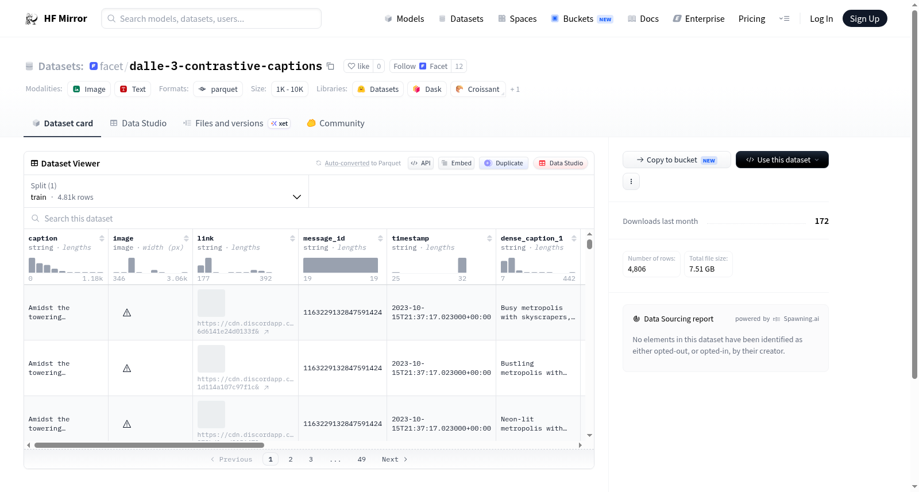Click the 1K - 10K size tag
This screenshot has width=919, height=492.
289,89
